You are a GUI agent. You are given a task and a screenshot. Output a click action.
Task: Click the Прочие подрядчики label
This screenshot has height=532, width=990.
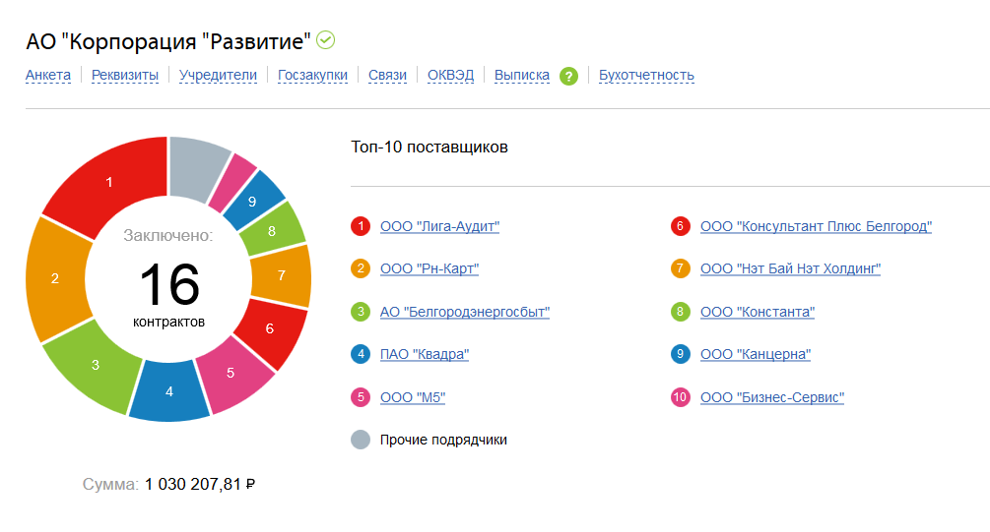pos(443,440)
